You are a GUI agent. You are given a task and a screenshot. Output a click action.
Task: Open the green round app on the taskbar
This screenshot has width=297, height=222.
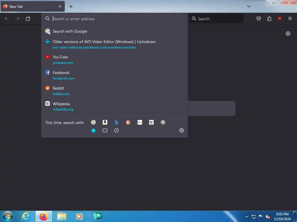point(98,216)
